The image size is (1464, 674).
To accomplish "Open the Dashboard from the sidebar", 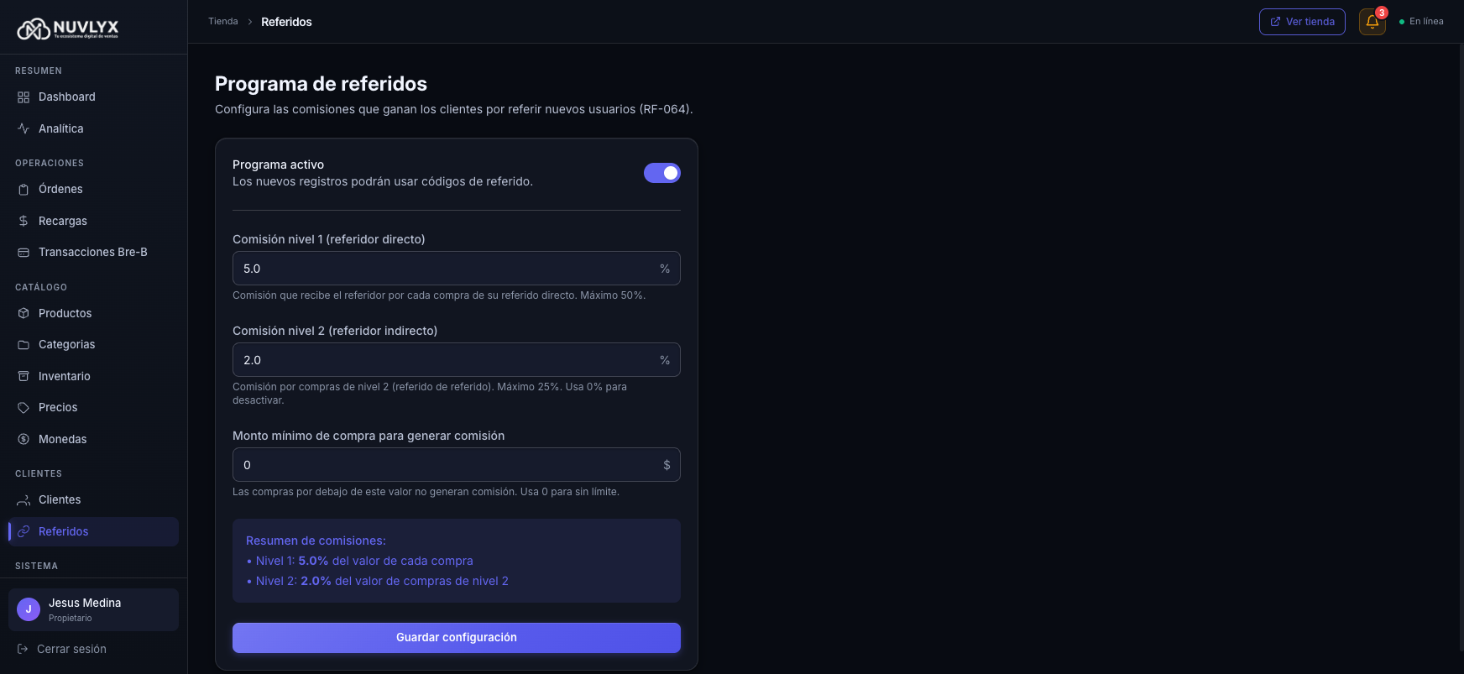I will pos(67,97).
